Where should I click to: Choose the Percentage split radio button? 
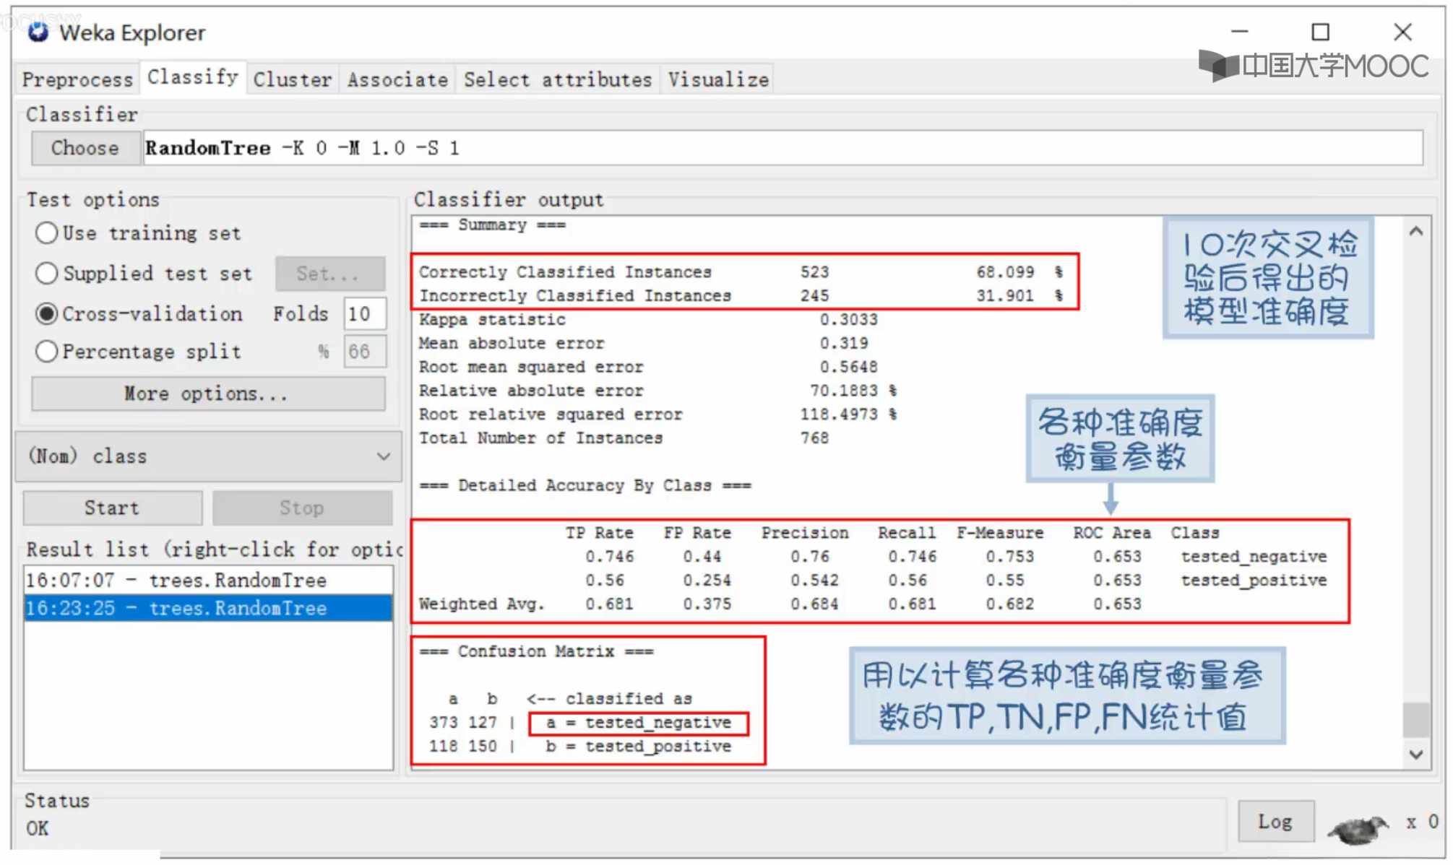point(47,352)
